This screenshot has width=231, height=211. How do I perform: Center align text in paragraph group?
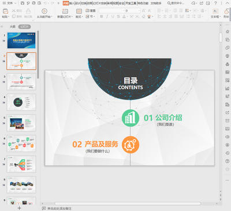(165, 17)
